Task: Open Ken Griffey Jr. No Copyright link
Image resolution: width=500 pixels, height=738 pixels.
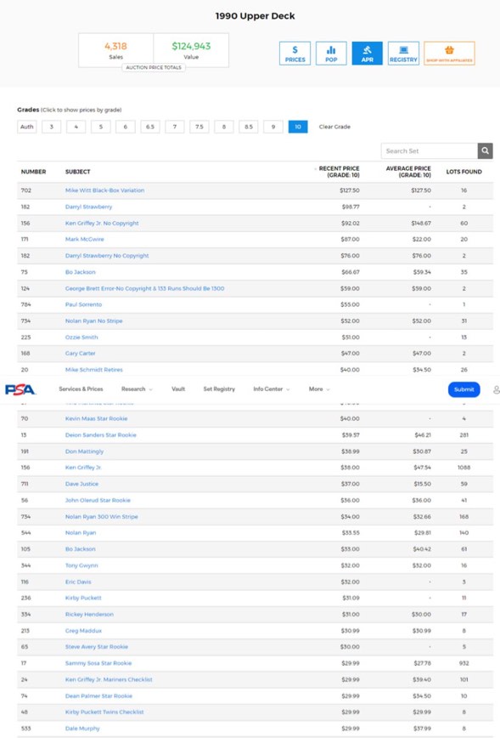Action: coord(102,223)
